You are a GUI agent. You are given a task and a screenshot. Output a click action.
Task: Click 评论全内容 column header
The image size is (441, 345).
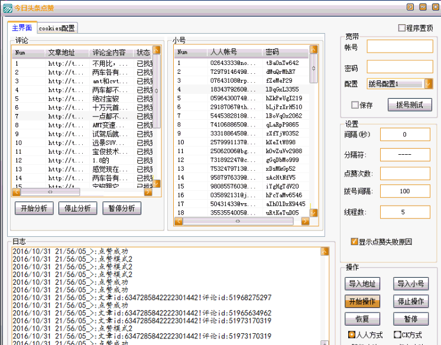[112, 53]
